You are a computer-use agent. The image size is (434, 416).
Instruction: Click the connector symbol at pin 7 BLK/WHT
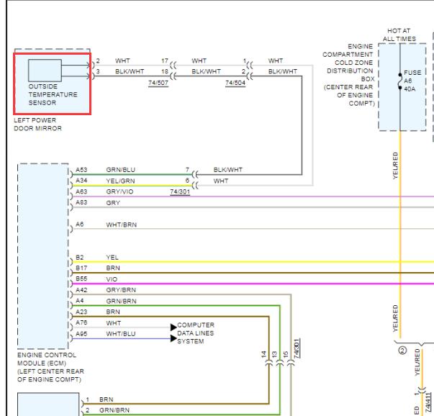click(x=195, y=175)
